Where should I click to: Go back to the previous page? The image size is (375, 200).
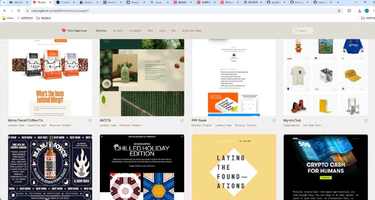[4, 11]
